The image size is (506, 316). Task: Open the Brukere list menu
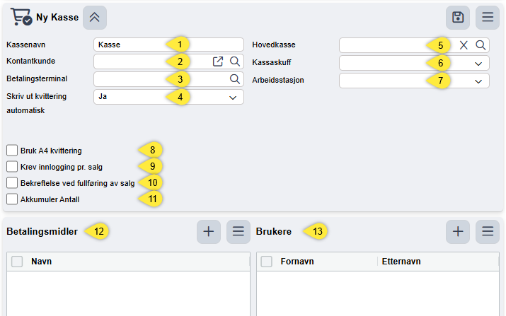coord(488,231)
